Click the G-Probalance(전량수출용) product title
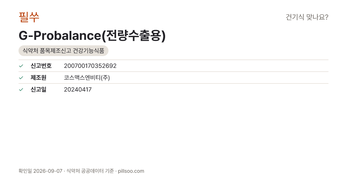Viewport: 347px width, 182px height. click(x=92, y=36)
